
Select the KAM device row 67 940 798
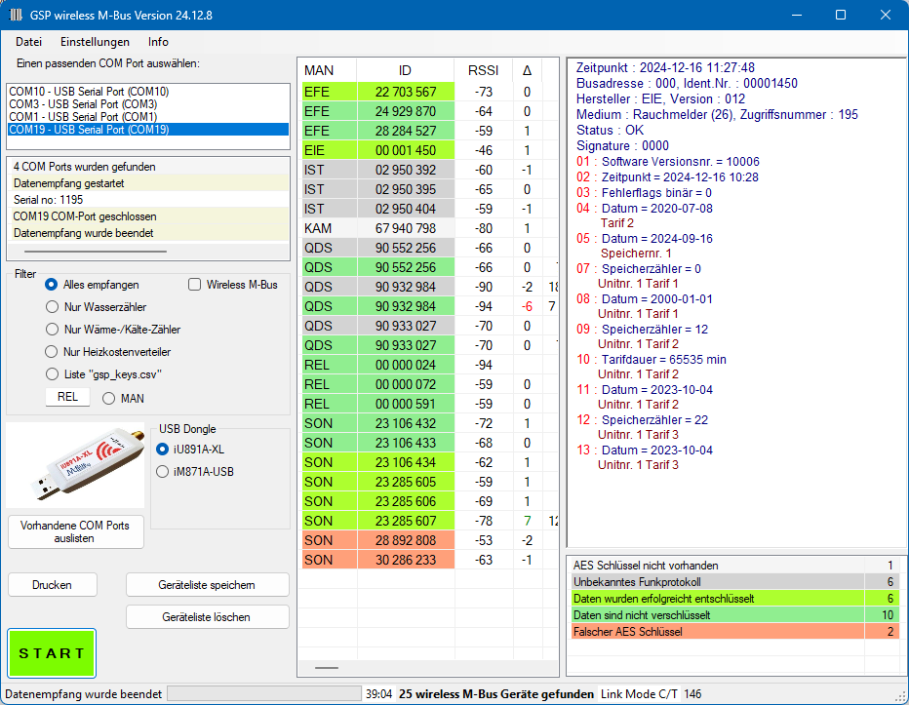405,228
